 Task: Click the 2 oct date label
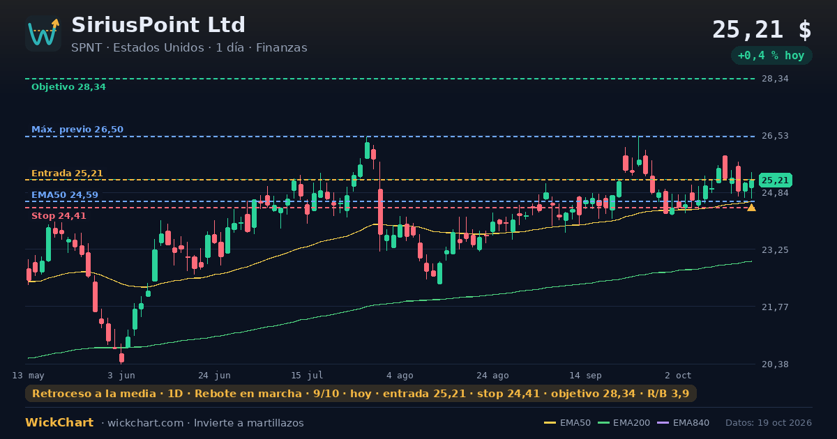[x=678, y=376]
